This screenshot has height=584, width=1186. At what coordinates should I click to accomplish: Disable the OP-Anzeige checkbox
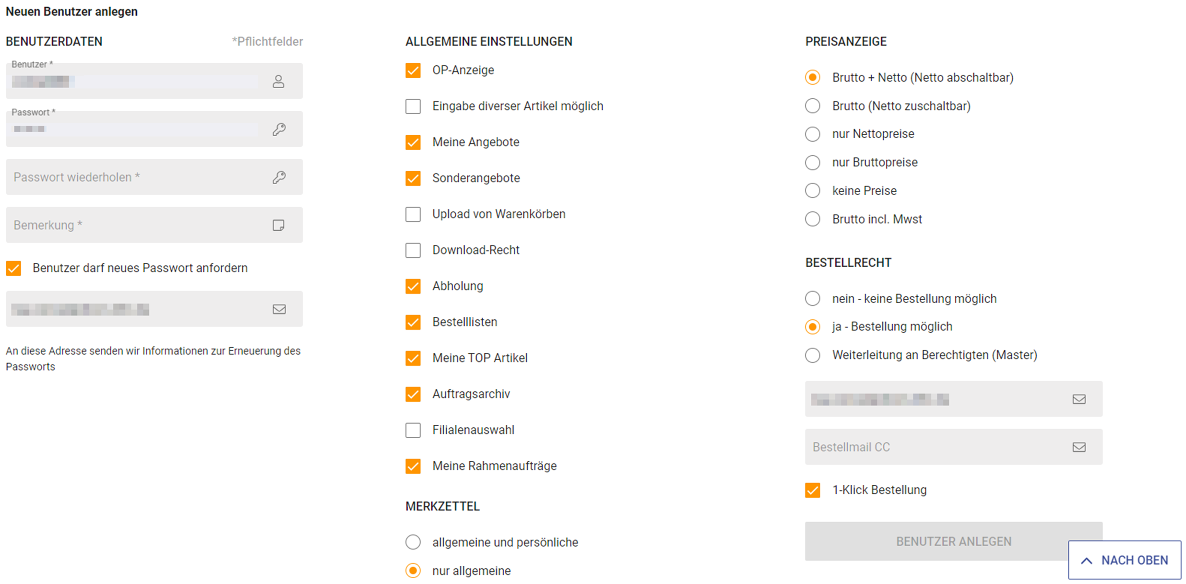pyautogui.click(x=413, y=70)
